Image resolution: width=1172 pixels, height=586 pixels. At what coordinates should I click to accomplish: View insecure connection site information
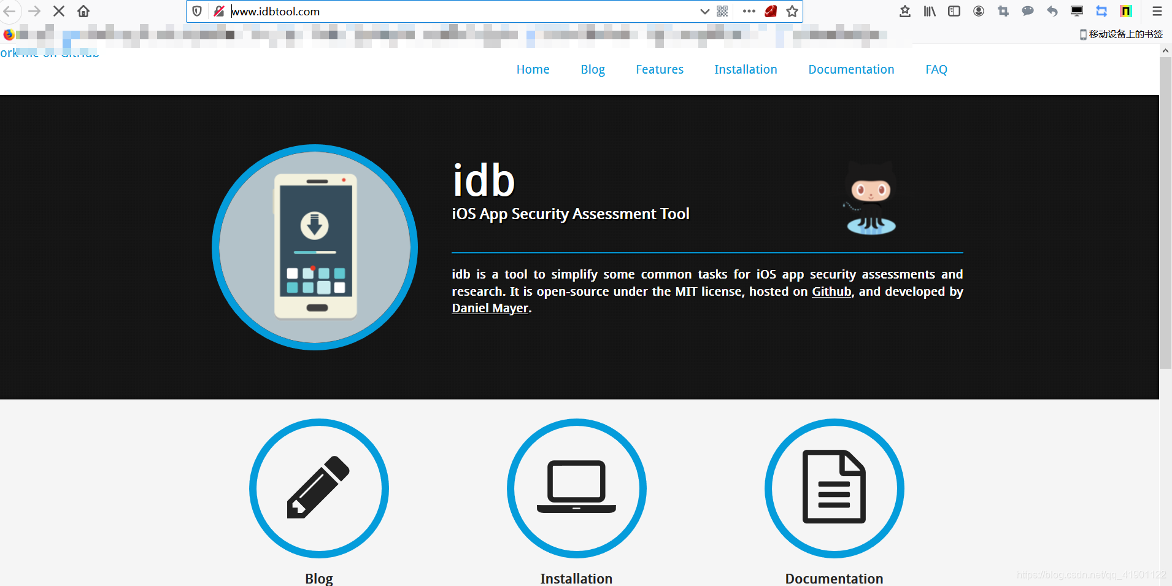(218, 11)
